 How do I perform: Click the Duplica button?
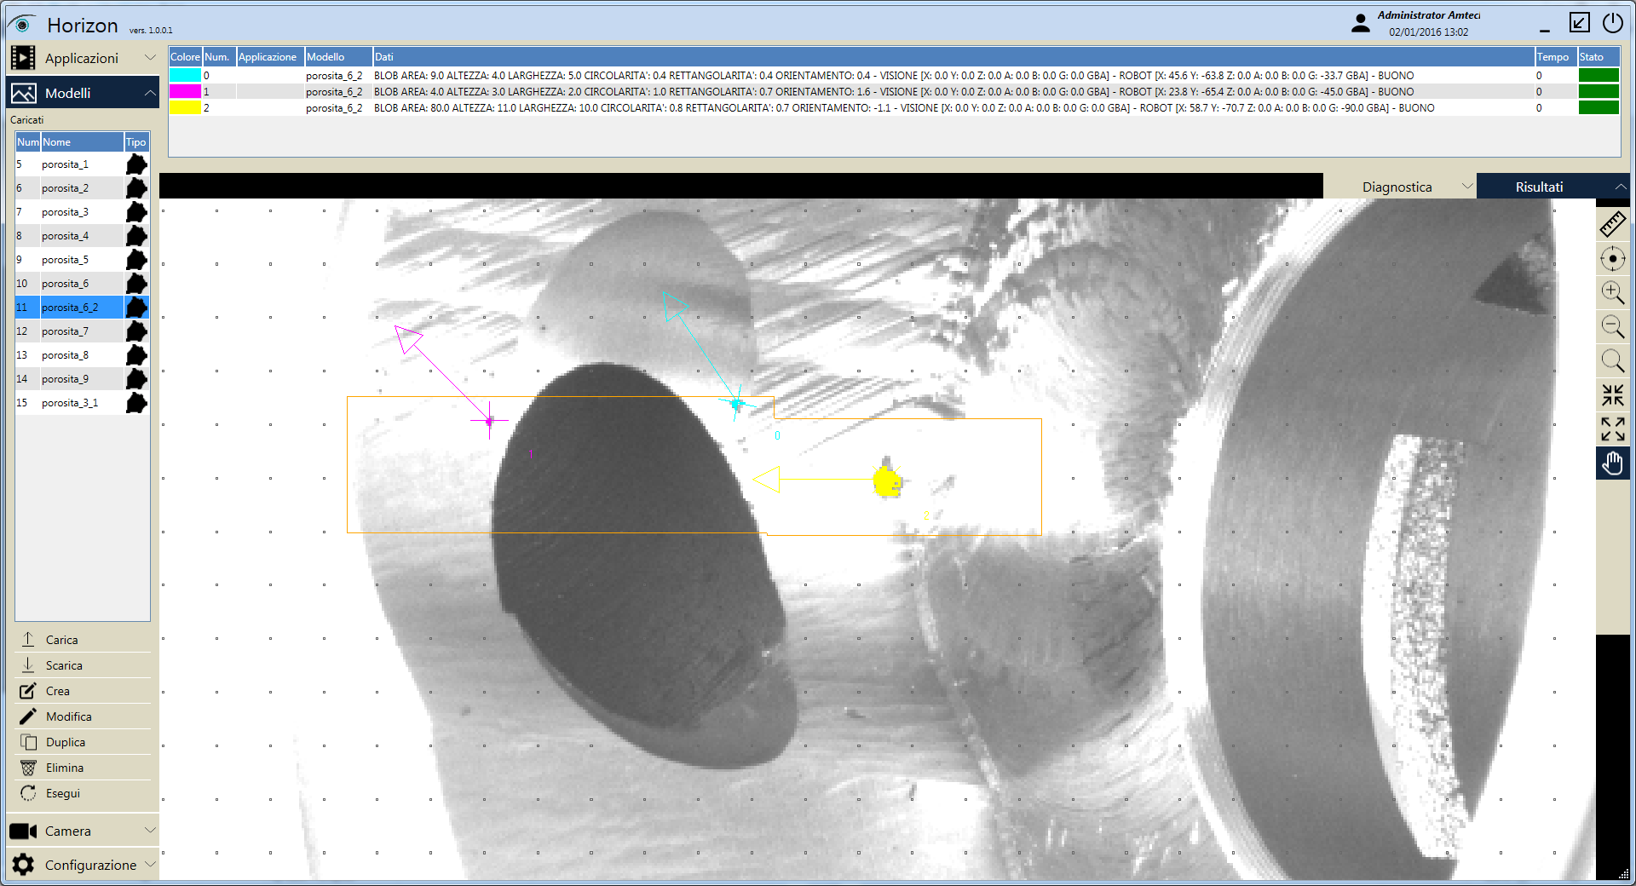coord(83,741)
